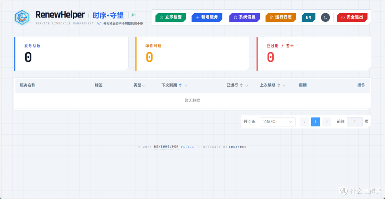Log out with 安全退出 button
The height and width of the screenshot is (199, 385).
(352, 17)
